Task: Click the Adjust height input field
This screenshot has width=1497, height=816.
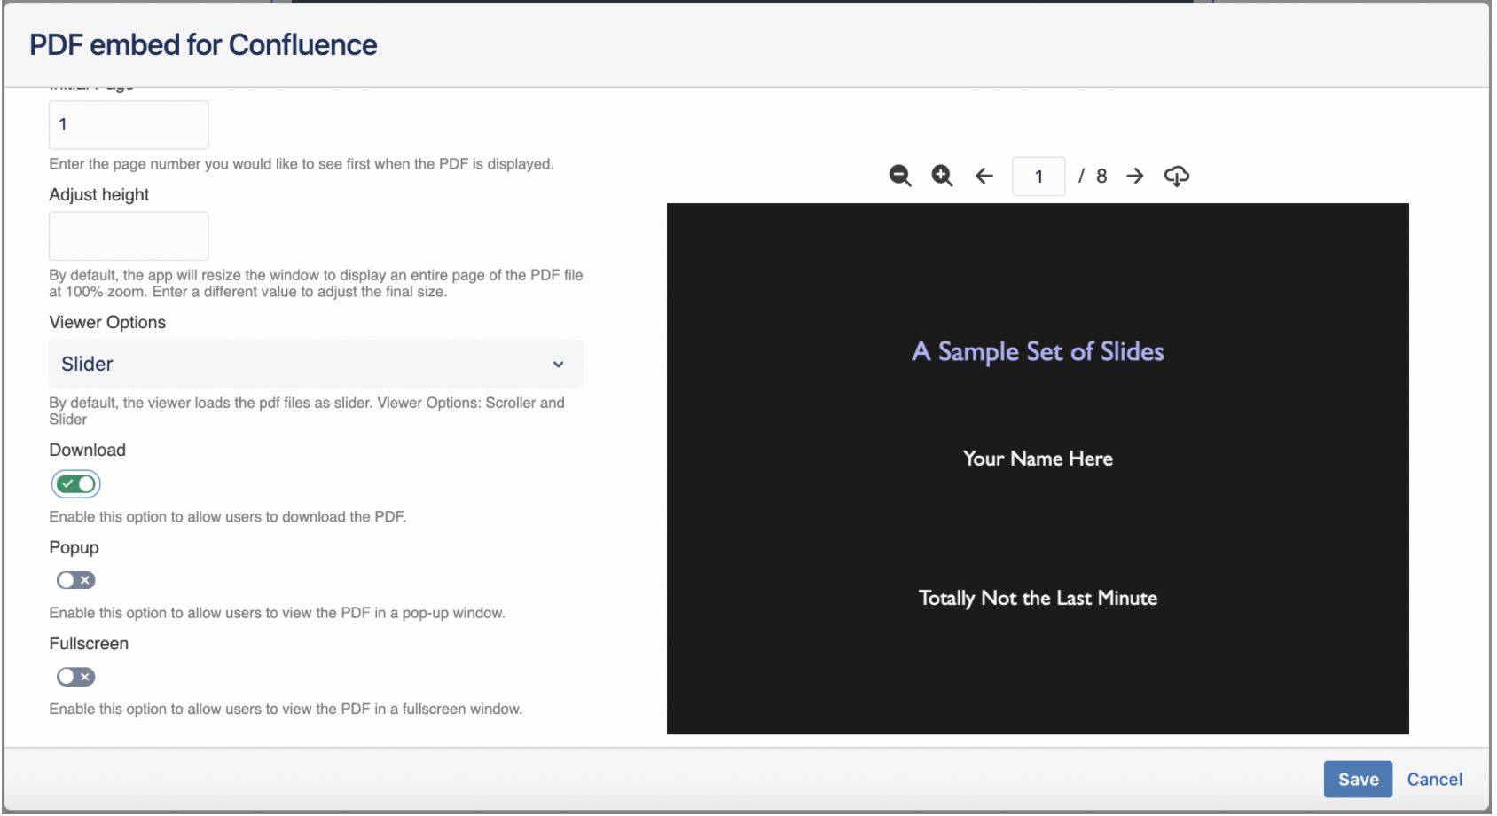Action: (x=129, y=236)
